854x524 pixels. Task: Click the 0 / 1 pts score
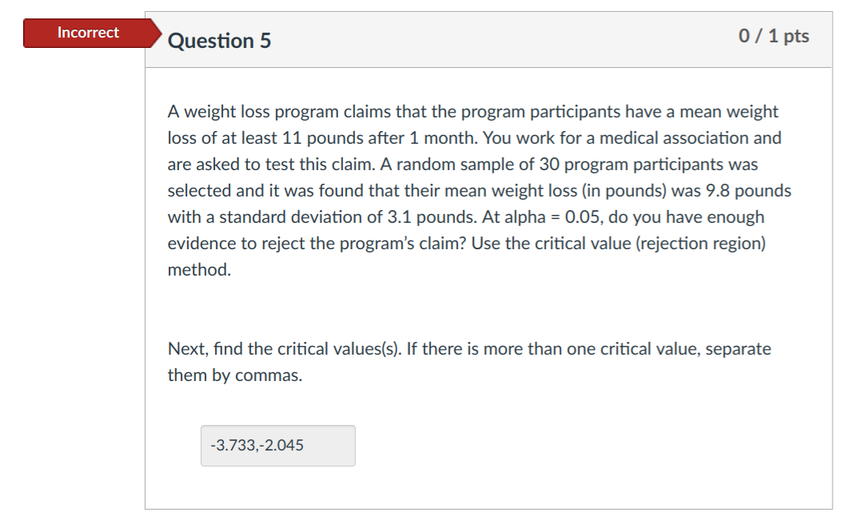(x=774, y=37)
